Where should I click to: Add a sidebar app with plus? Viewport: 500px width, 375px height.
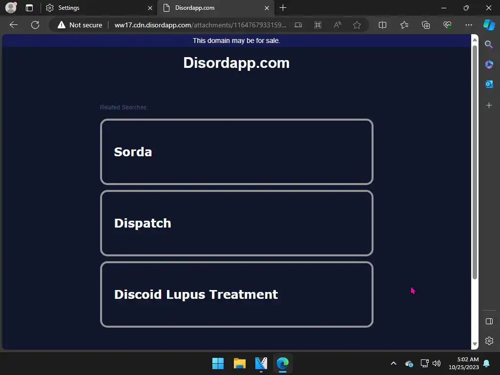[489, 105]
